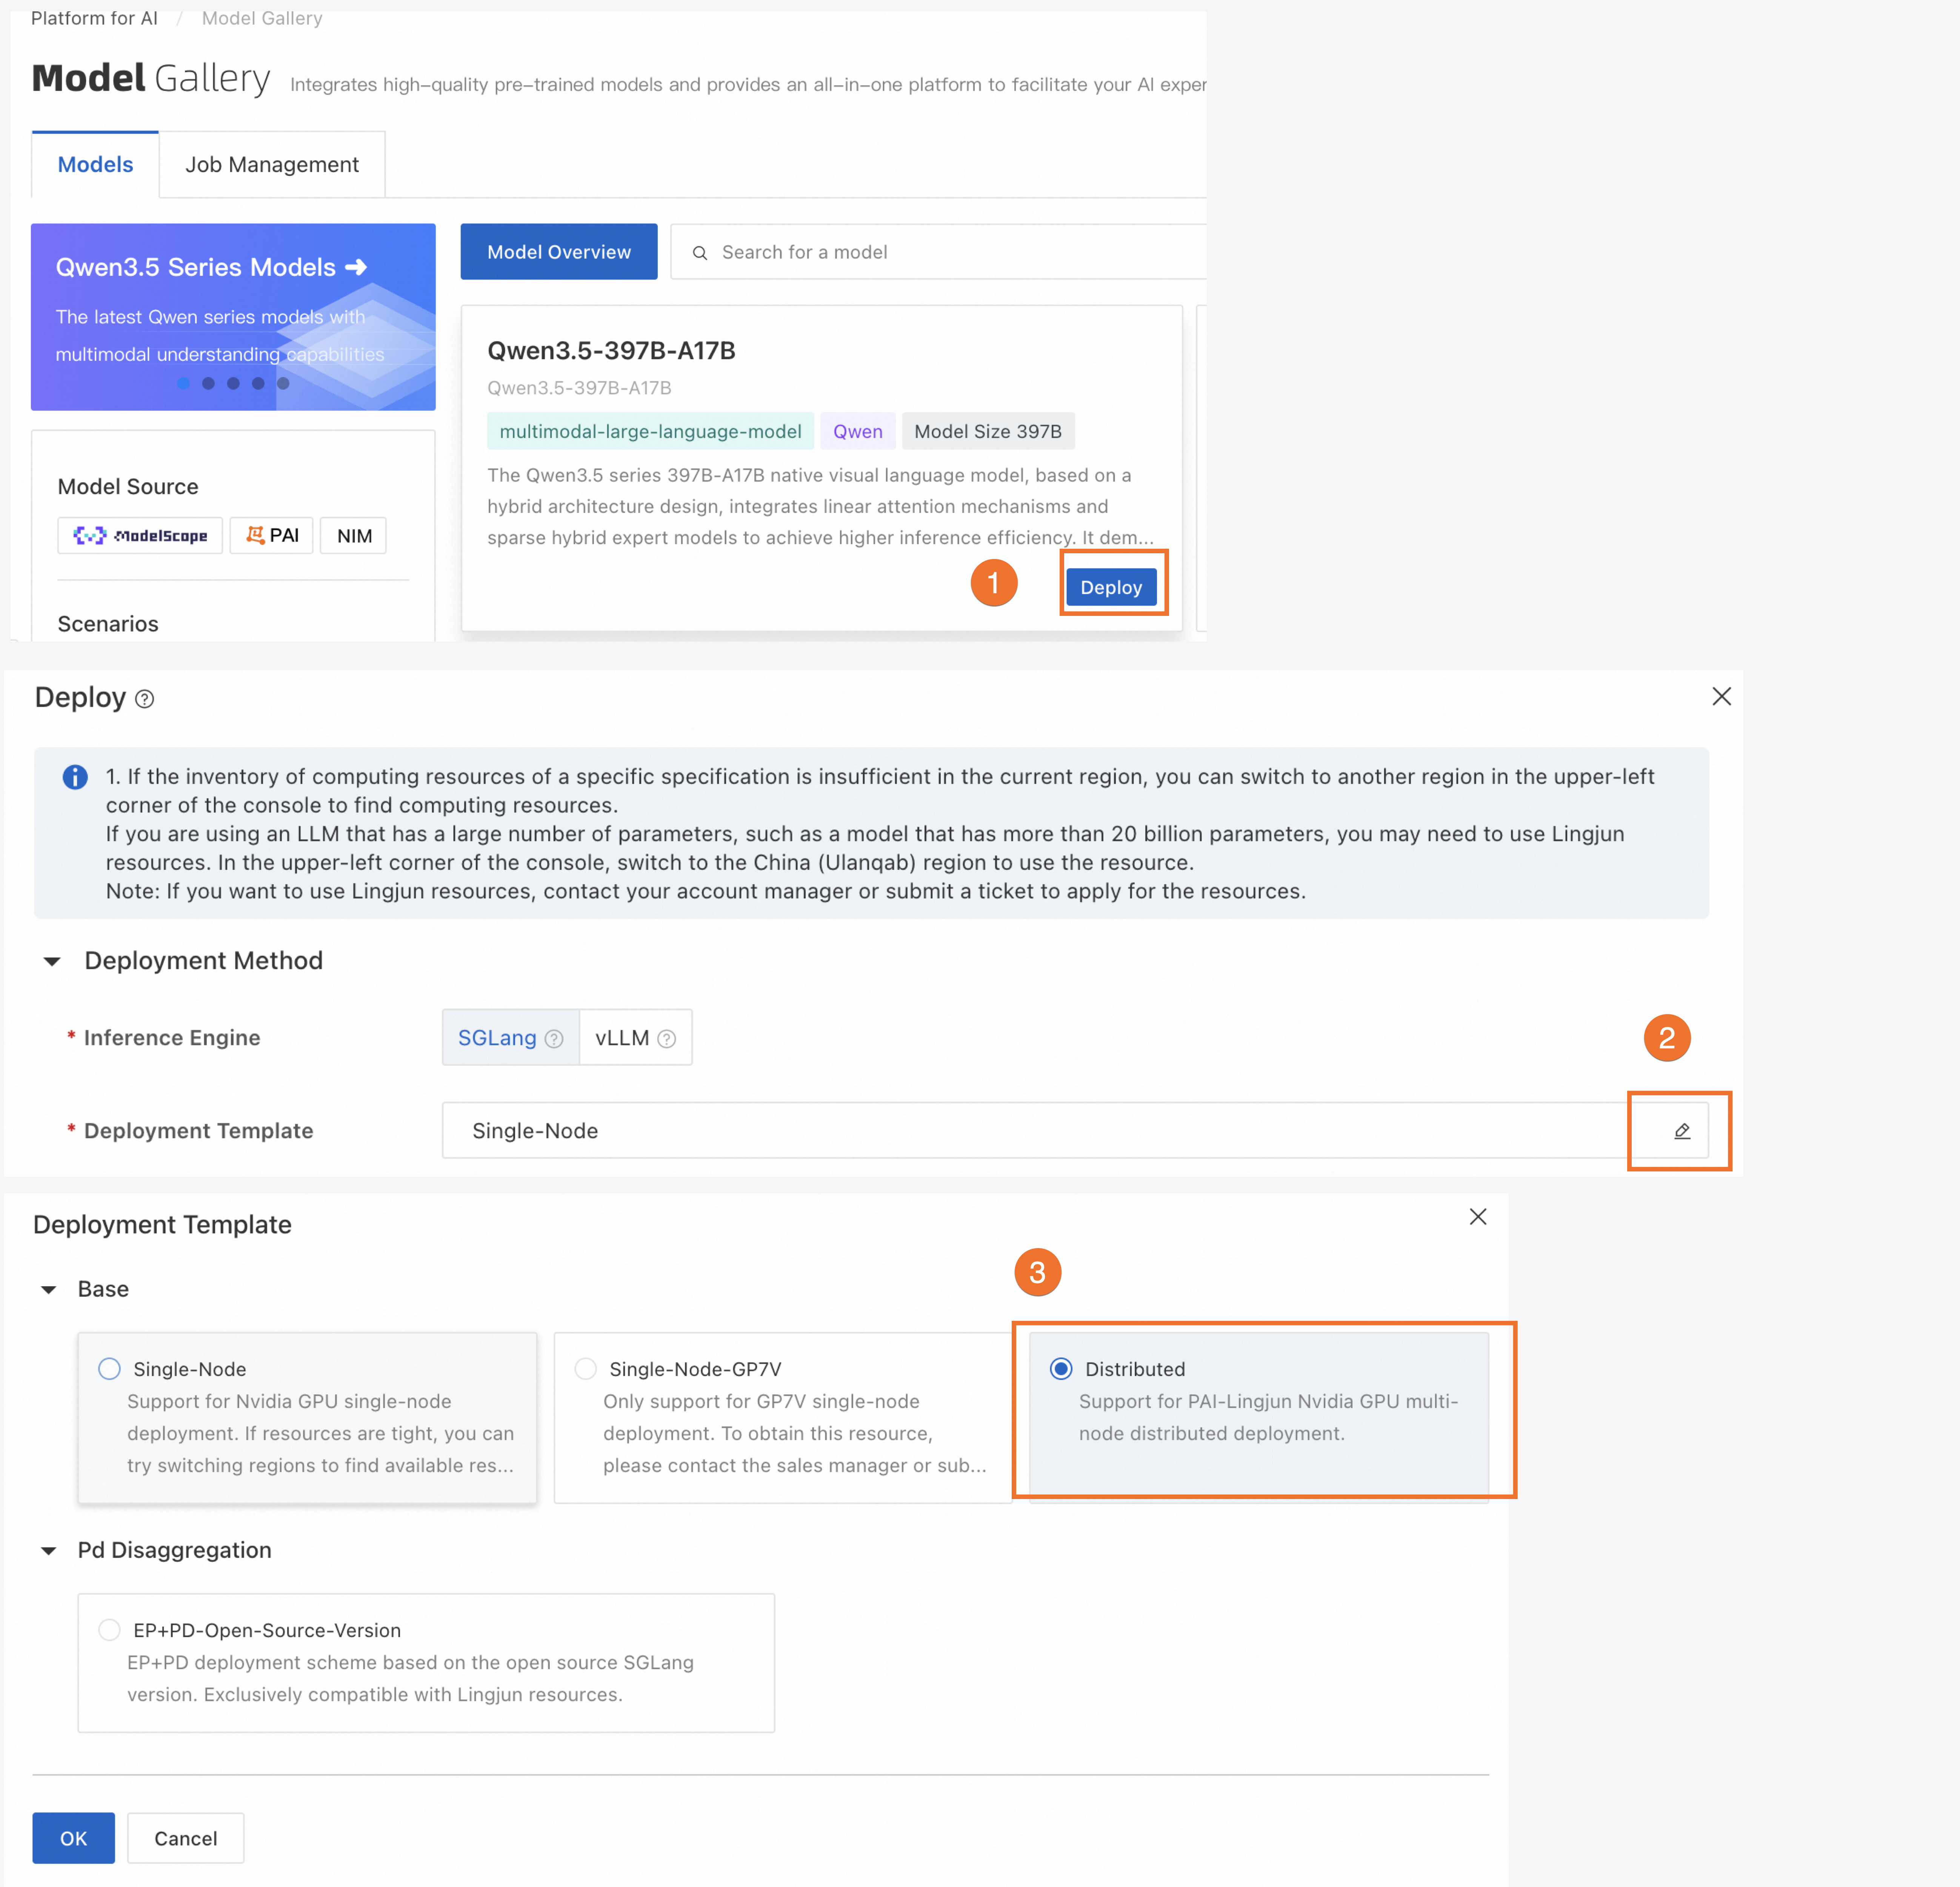Viewport: 1960px width, 1887px height.
Task: Click the help icon next to Deploy title
Action: tap(145, 699)
